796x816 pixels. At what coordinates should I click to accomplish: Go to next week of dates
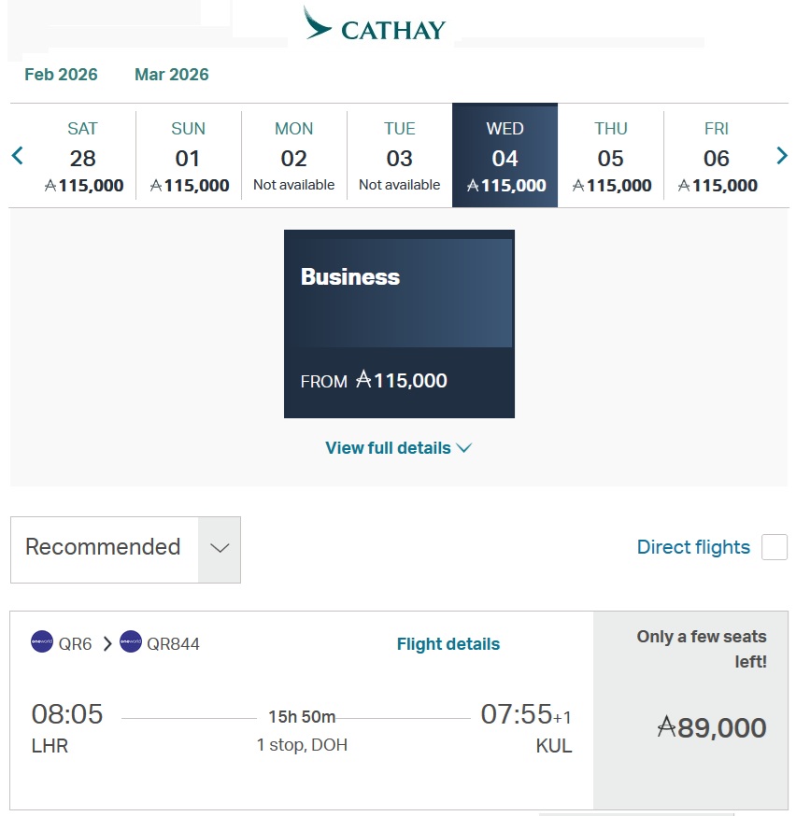tap(782, 156)
